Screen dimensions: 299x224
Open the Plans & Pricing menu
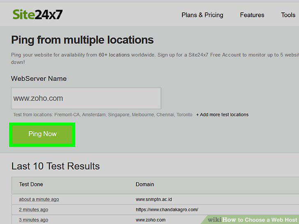pos(202,15)
